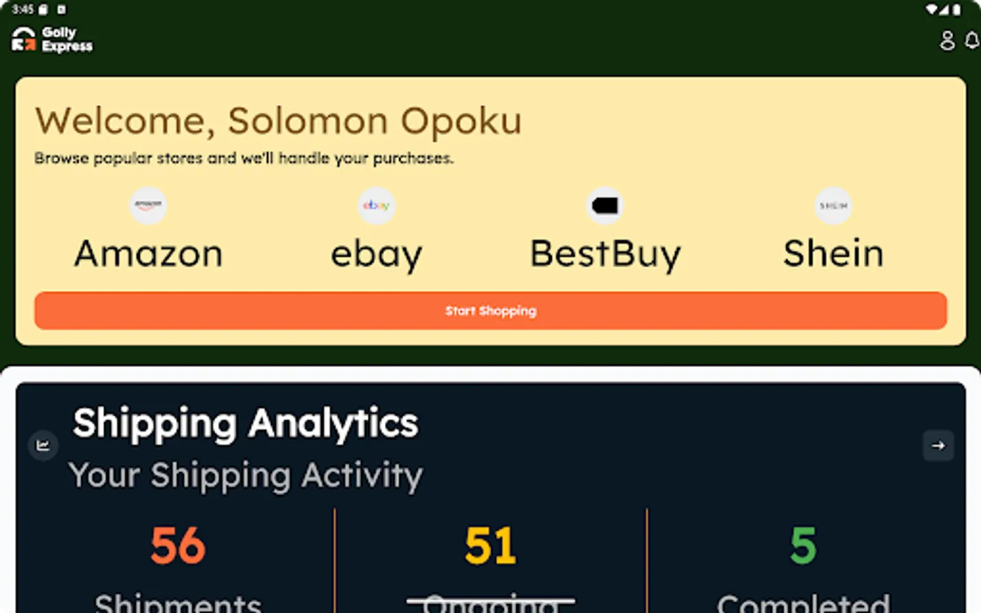The image size is (981, 613).
Task: Select the ebay store icon
Action: (x=376, y=205)
